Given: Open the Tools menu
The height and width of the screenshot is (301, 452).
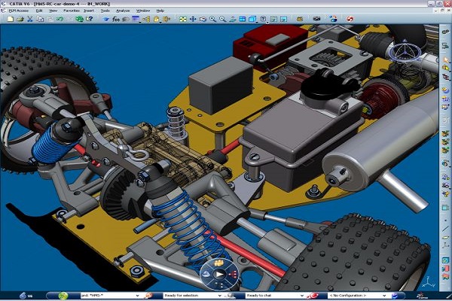Looking at the screenshot, I should [105, 11].
